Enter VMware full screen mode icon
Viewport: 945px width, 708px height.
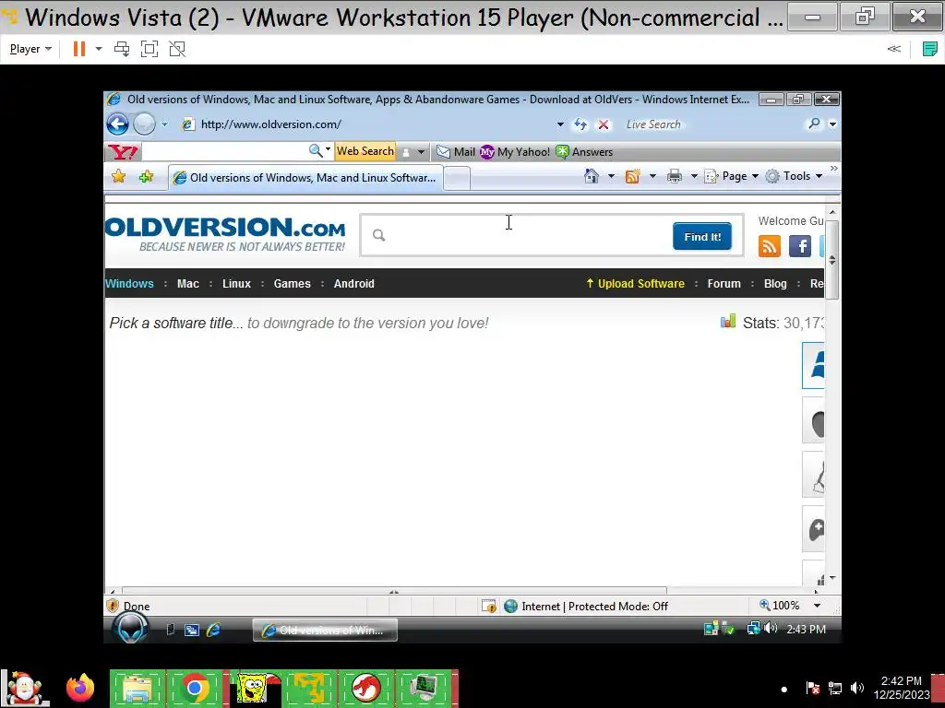click(x=150, y=49)
